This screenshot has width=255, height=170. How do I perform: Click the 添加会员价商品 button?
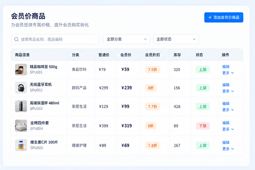click(223, 17)
